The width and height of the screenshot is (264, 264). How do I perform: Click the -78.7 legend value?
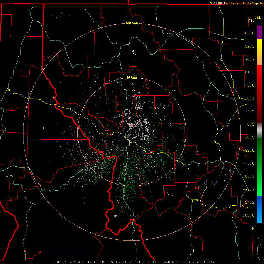tap(248, 189)
